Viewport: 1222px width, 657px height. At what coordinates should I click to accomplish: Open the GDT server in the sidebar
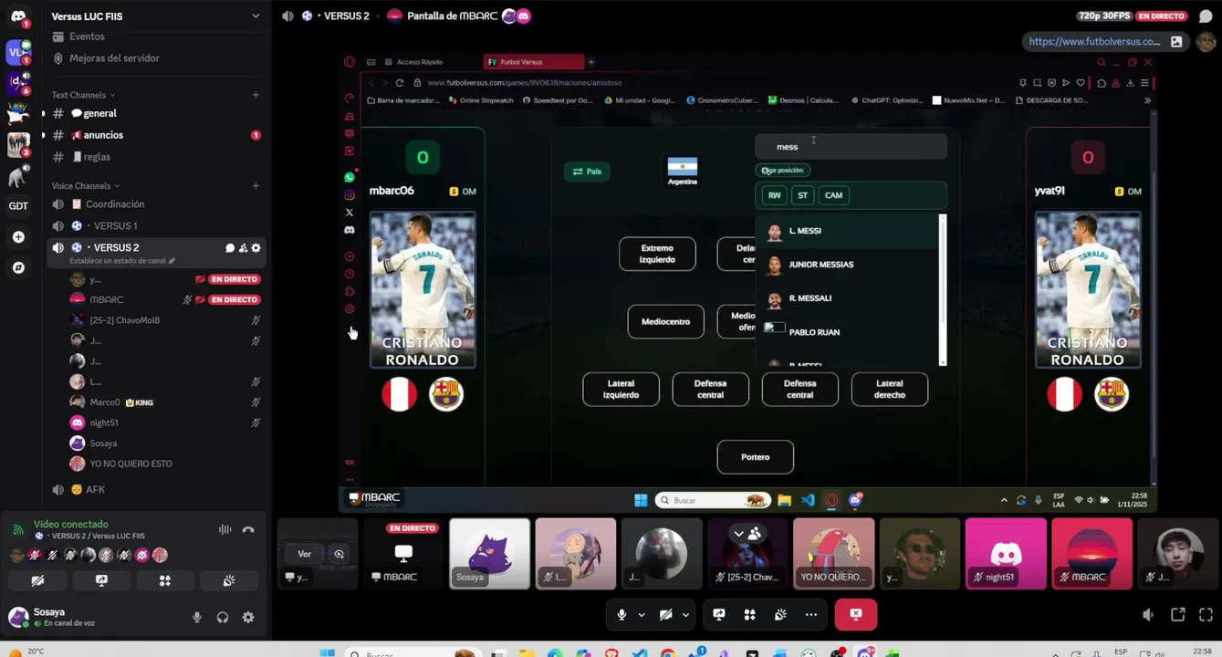pyautogui.click(x=18, y=206)
